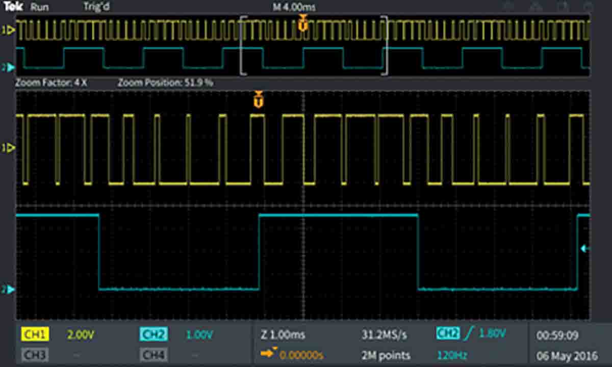Open the Z 1.00ms zoom timebase setting

pos(283,334)
